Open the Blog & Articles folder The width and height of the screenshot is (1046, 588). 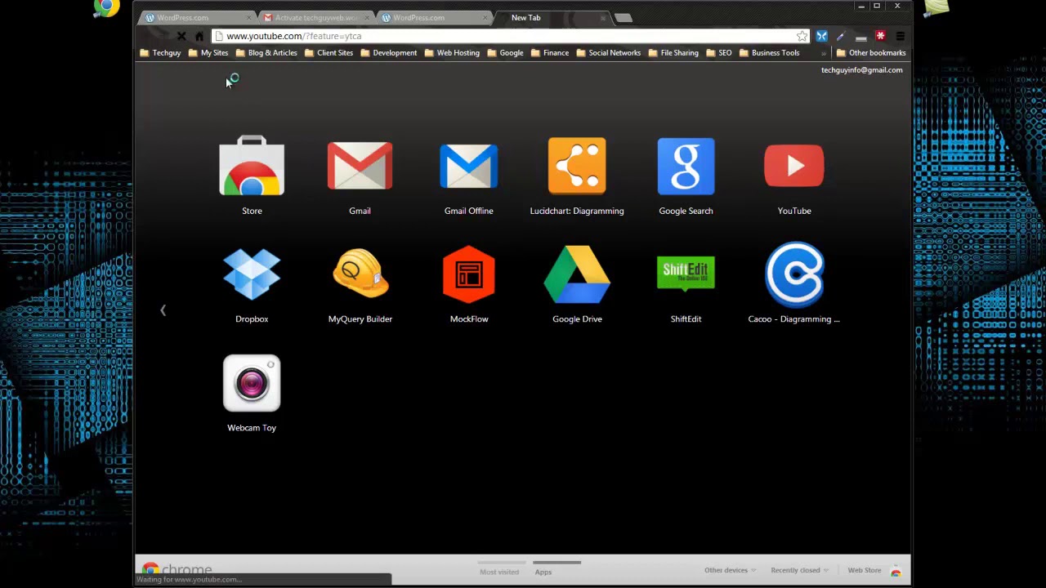(x=266, y=53)
